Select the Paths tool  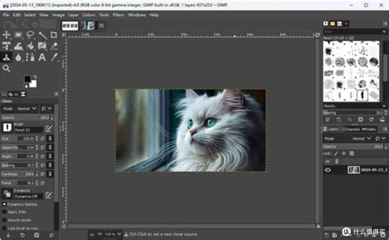click(30, 57)
